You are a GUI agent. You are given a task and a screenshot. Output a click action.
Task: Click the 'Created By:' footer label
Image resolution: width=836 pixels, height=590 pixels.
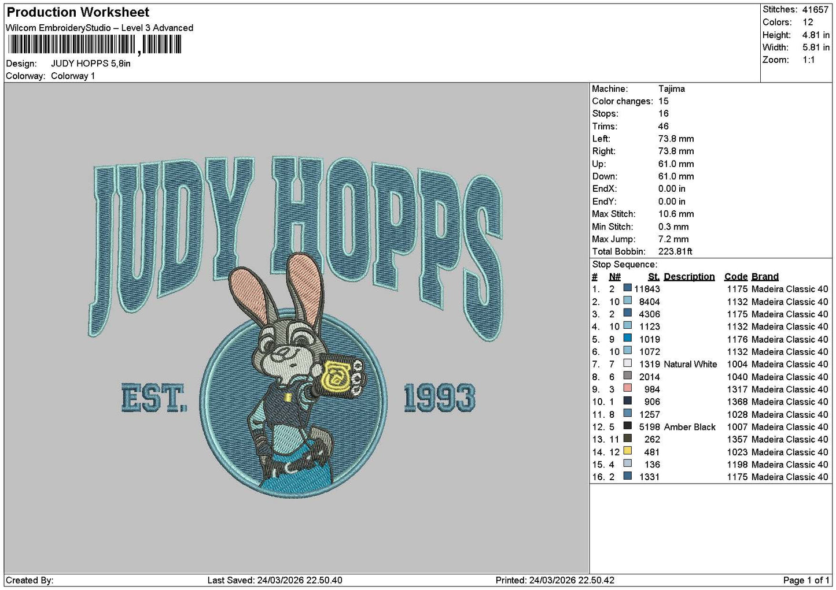point(30,580)
